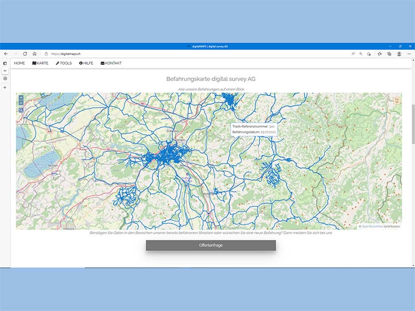This screenshot has height=311, width=415.
Task: Open the TOOLS menu
Action: 64,63
